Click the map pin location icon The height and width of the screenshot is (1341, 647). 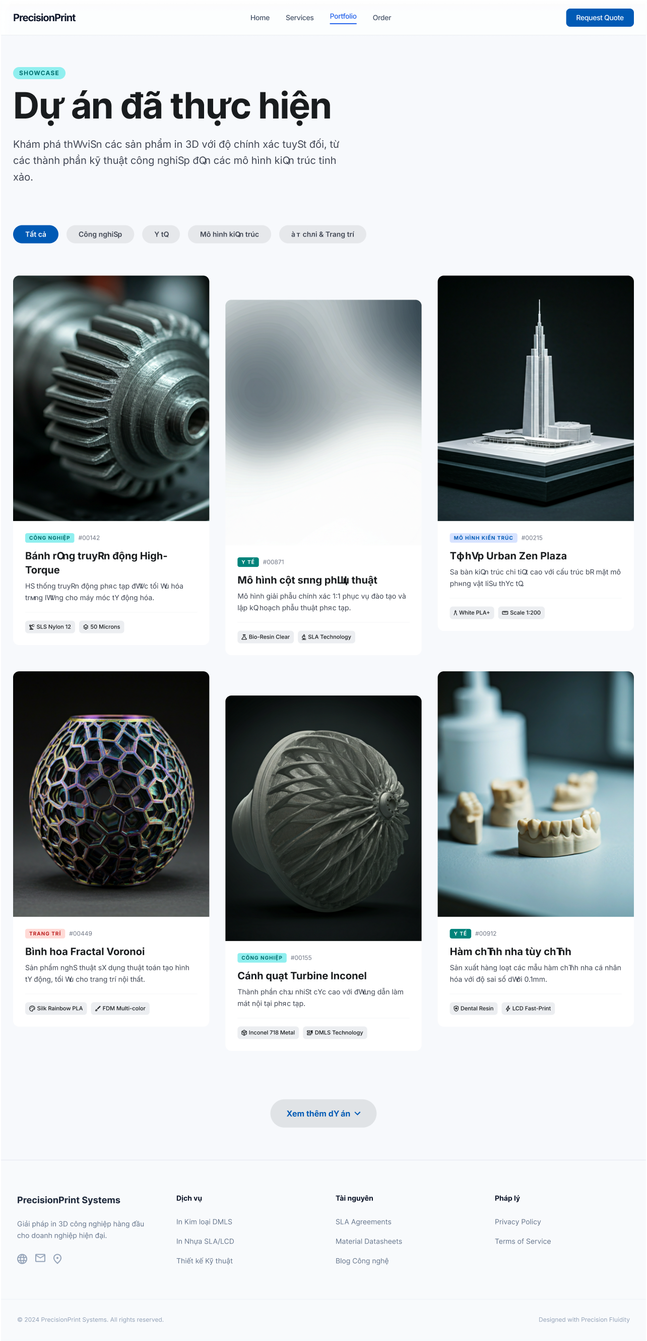[58, 1259]
